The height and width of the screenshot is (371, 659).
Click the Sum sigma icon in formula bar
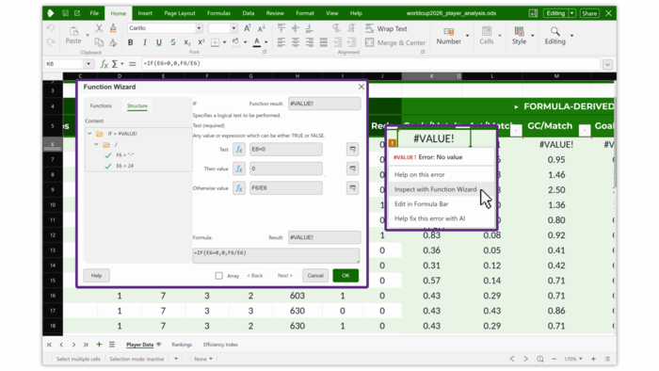(x=114, y=64)
